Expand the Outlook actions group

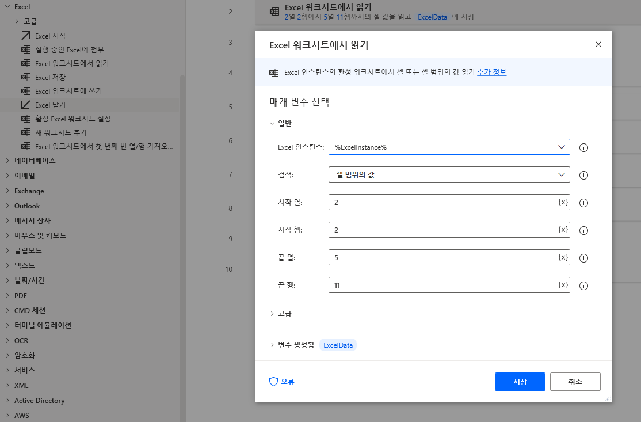coord(7,206)
